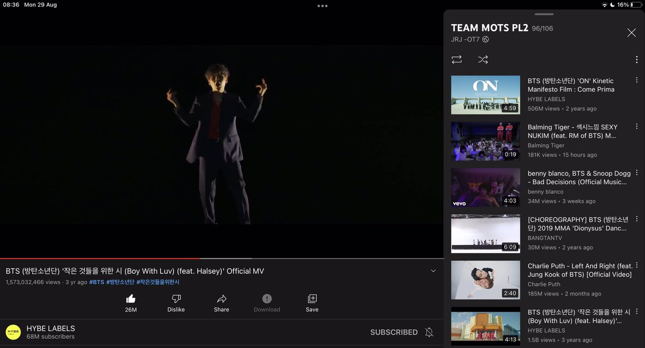Viewport: 645px width, 348px height.
Task: Open the HYBE LABELS channel name
Action: pyautogui.click(x=51, y=328)
